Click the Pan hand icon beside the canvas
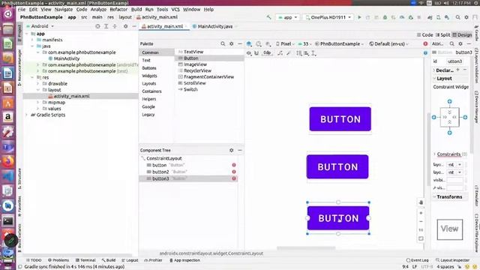 pyautogui.click(x=421, y=202)
